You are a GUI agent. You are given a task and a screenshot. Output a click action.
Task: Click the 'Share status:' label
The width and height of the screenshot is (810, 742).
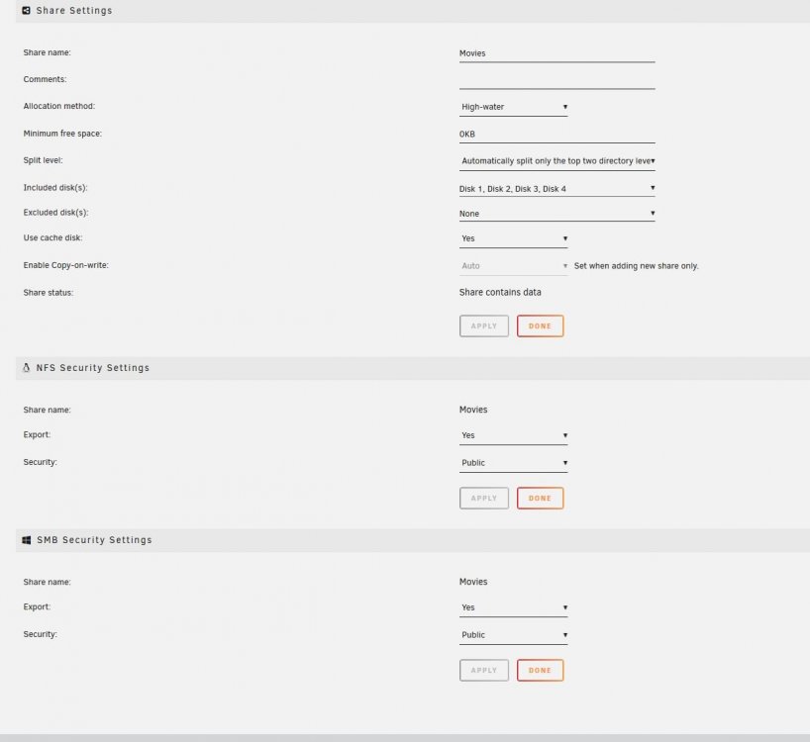(49, 293)
